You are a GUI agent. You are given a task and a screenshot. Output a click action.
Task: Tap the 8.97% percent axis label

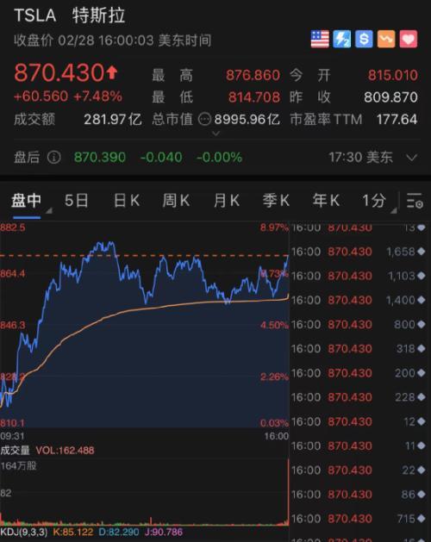pos(274,227)
